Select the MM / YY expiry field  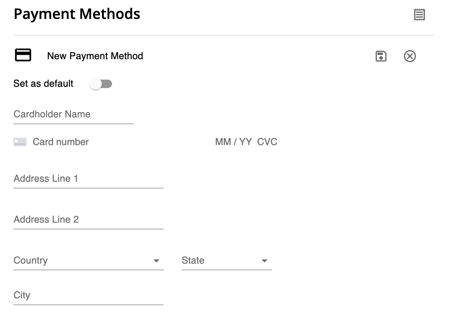coord(233,142)
